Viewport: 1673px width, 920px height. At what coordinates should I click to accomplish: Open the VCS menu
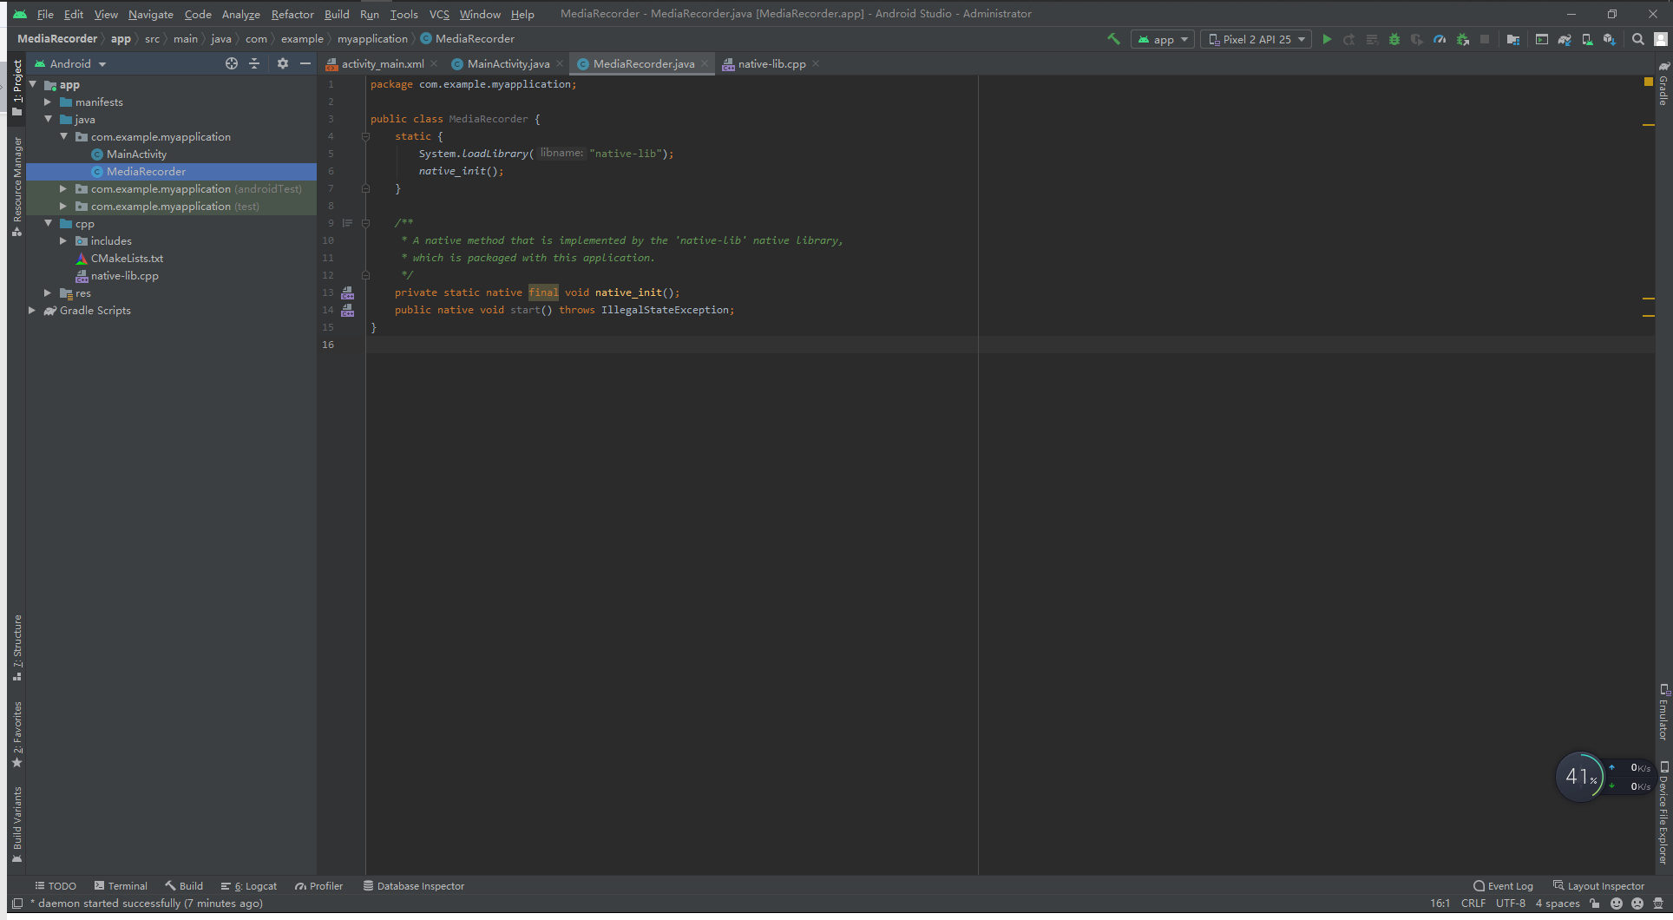pyautogui.click(x=439, y=14)
